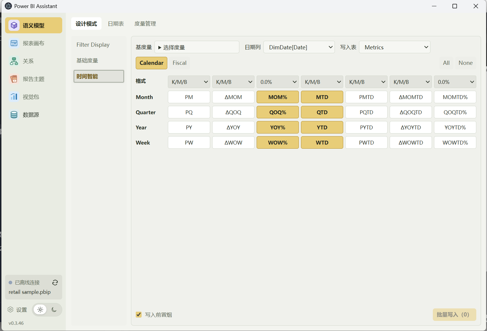Toggle the ΔWOWTD measure on or off
This screenshot has height=331, width=487.
click(x=411, y=142)
